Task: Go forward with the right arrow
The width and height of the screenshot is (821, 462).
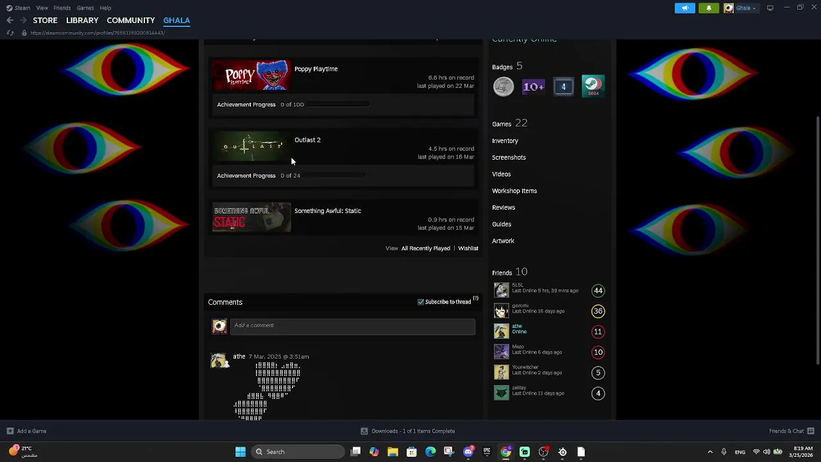Action: tap(24, 21)
